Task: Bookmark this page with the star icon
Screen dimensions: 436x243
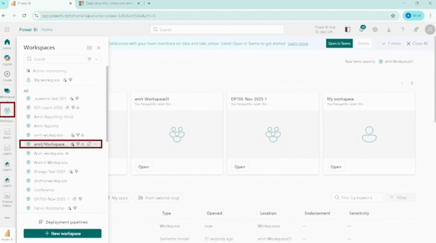Action: 393,16
